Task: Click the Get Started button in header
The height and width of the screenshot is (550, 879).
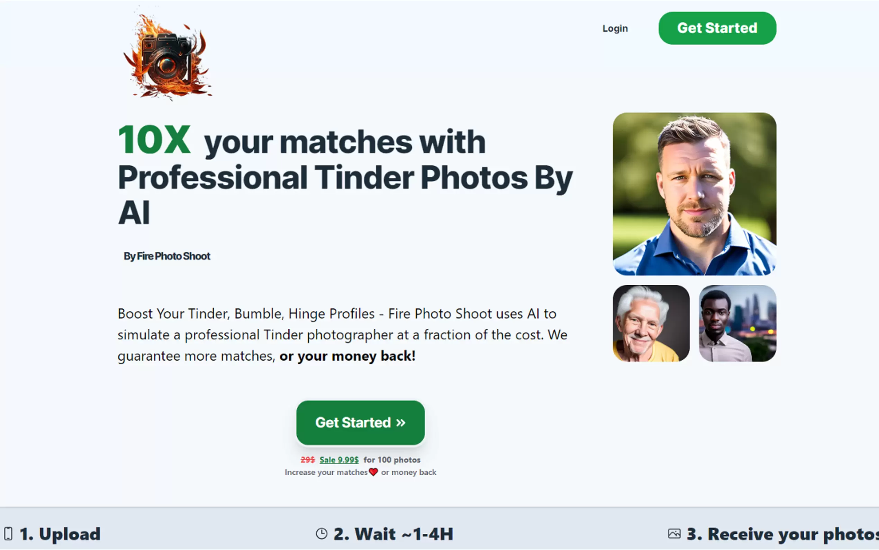Action: pyautogui.click(x=717, y=28)
